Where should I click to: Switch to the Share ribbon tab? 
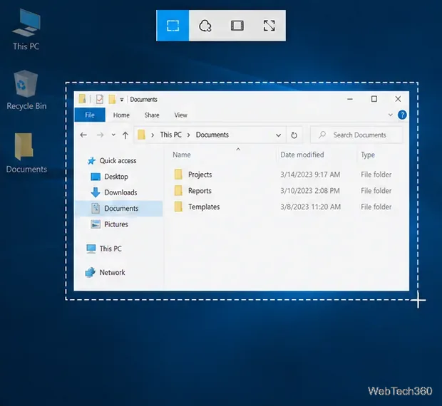point(152,115)
